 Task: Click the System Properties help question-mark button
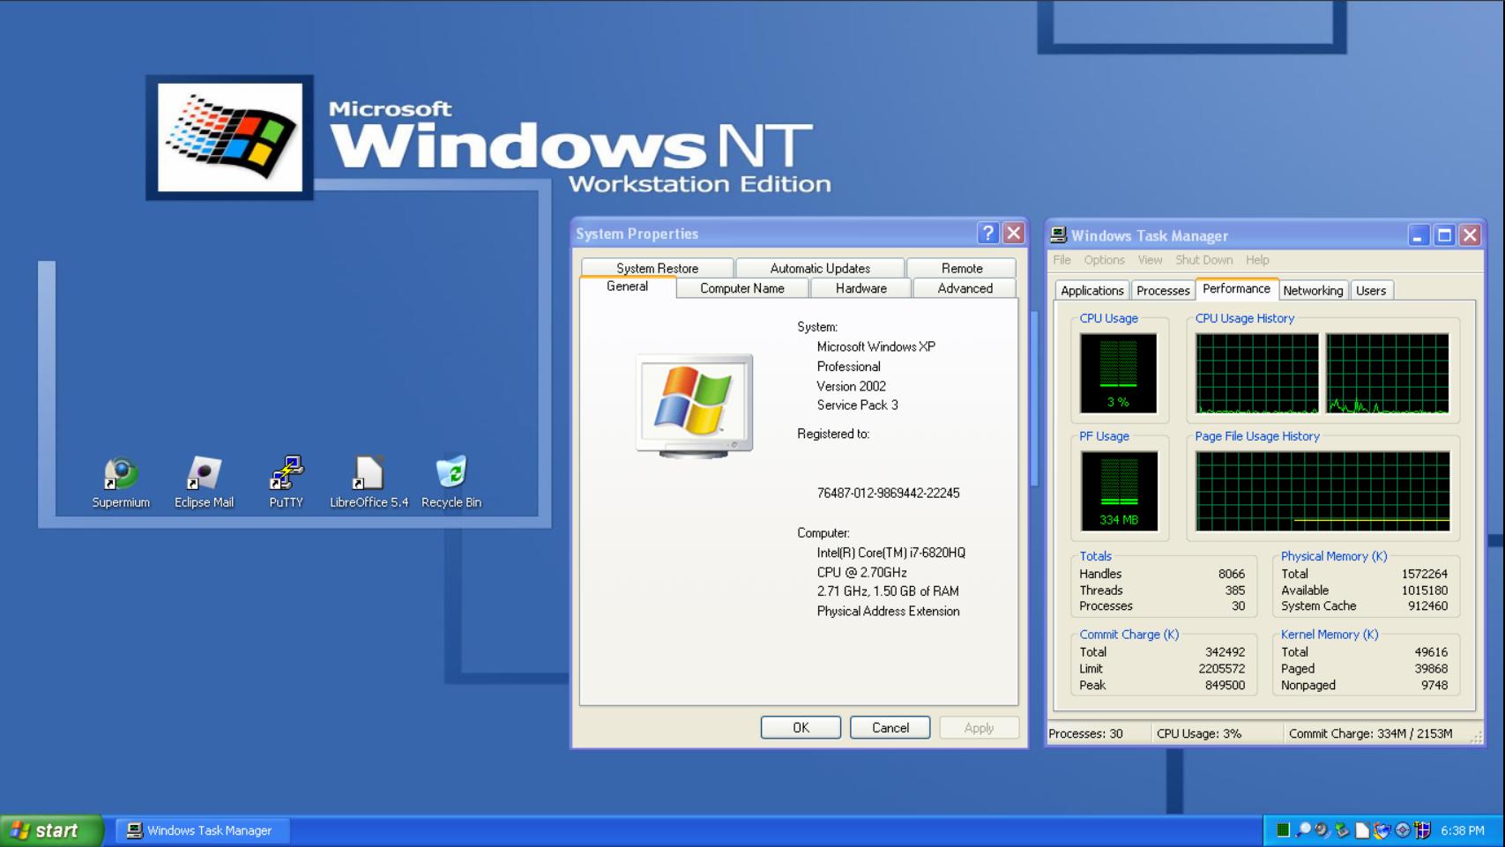click(988, 233)
